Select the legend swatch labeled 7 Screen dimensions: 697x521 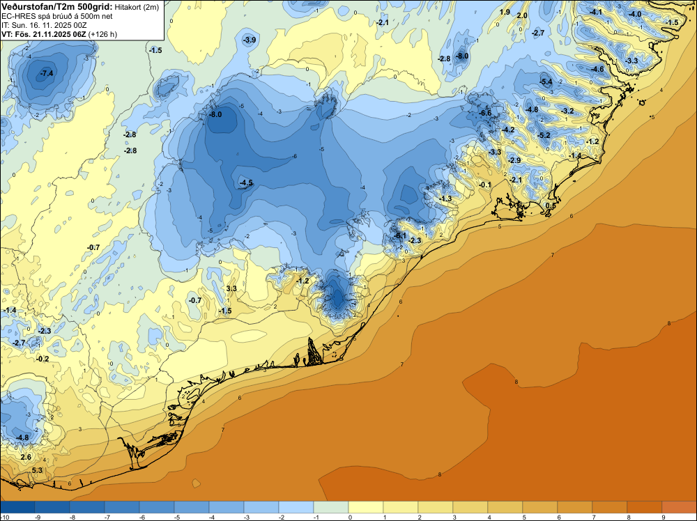pyautogui.click(x=610, y=507)
